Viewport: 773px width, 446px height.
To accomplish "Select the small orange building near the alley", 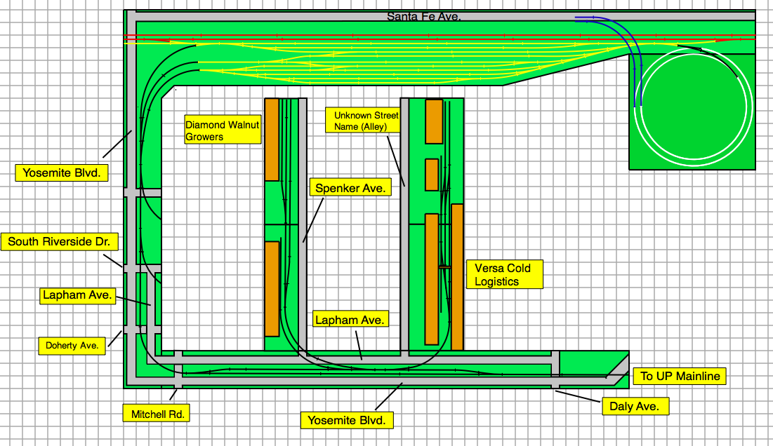I will tap(432, 175).
